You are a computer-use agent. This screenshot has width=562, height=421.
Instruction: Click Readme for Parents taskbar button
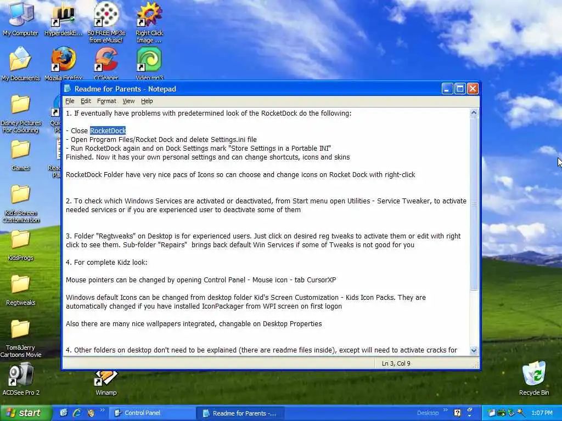coord(240,413)
